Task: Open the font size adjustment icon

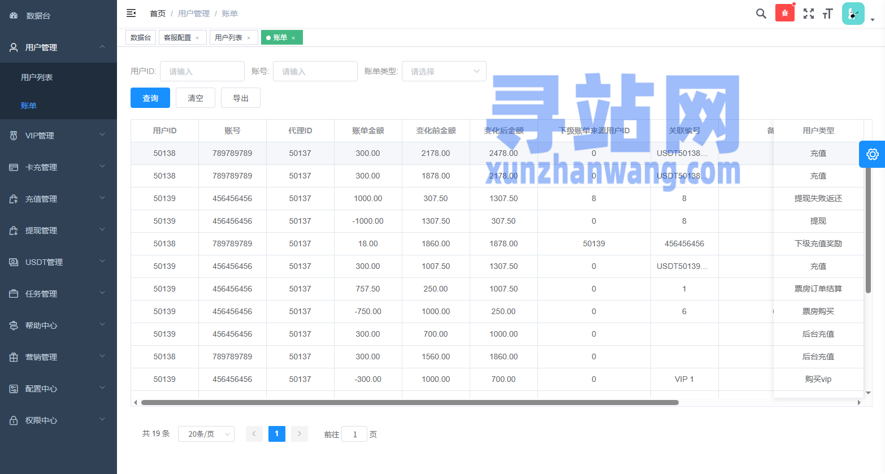Action: pyautogui.click(x=828, y=14)
